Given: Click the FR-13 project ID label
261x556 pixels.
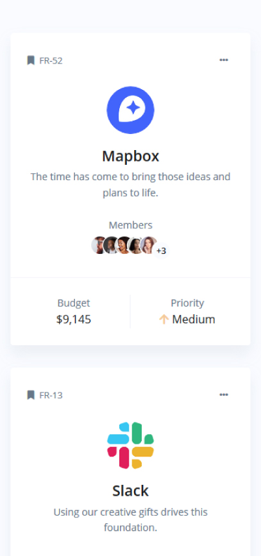Looking at the screenshot, I should 51,396.
